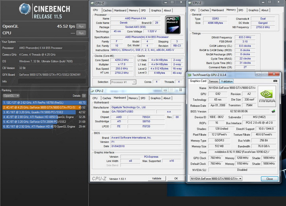The height and width of the screenshot is (206, 286).
Task: Click the GPU-Z screenshot camera icon
Action: (275, 81)
